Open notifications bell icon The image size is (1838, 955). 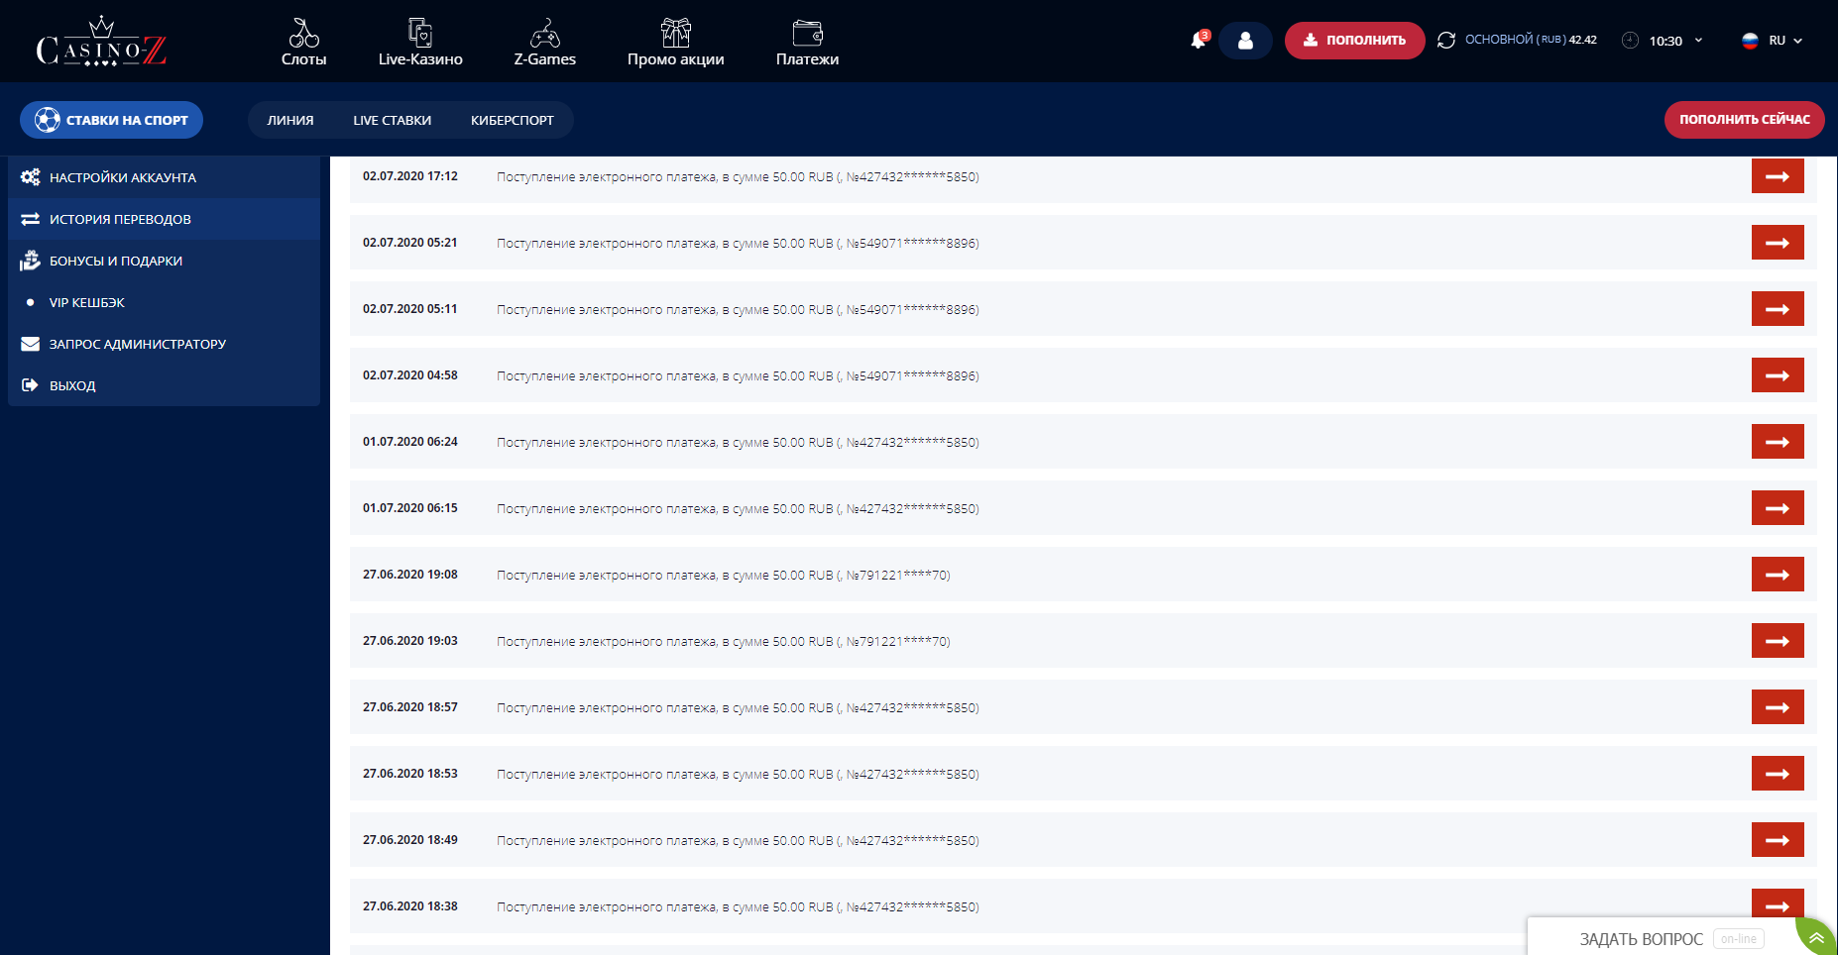coord(1199,40)
